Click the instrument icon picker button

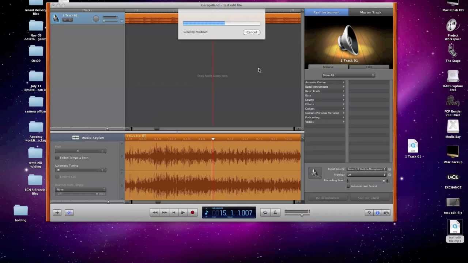[315, 173]
